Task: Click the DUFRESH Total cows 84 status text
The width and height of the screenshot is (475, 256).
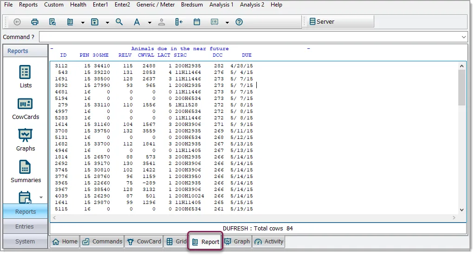Action: point(258,229)
